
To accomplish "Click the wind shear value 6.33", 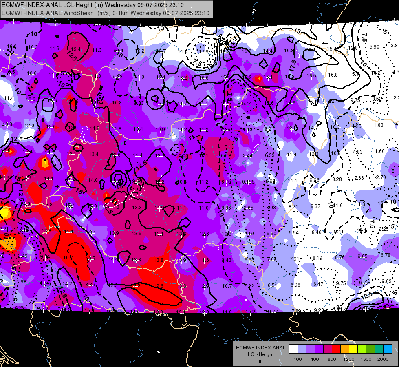I will point(270,155).
